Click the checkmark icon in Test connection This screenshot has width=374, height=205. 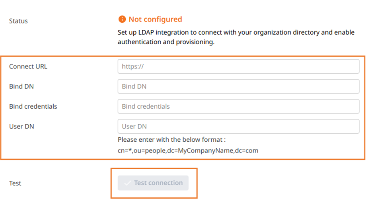(x=128, y=183)
